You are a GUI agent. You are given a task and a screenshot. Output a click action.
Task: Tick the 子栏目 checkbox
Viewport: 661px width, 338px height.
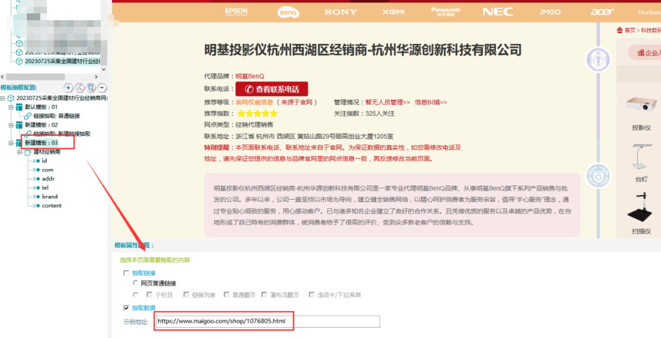[149, 295]
